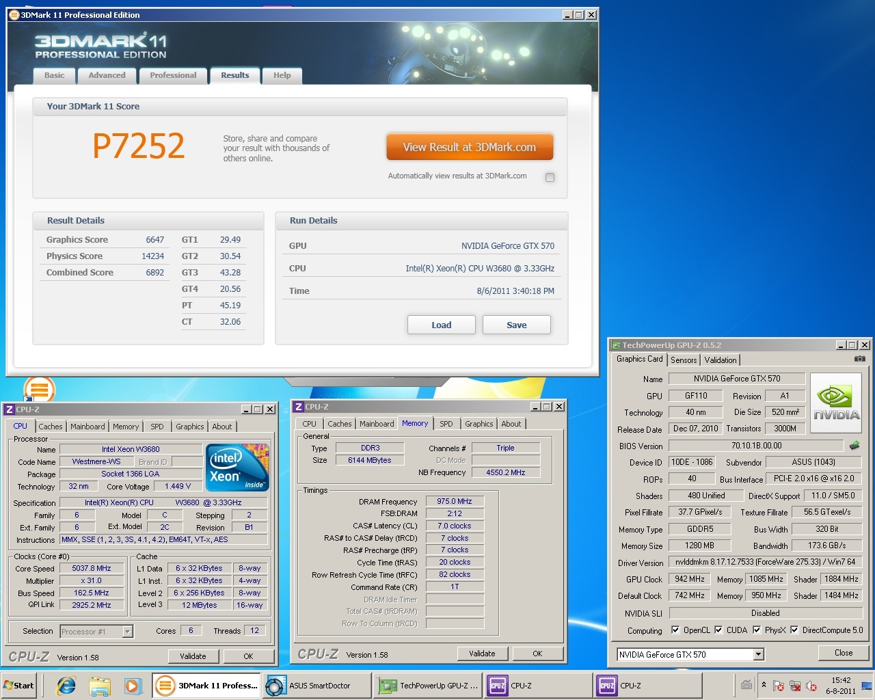Screen dimensions: 875x700
Task: Click Validate in CPU-Z Memory window
Action: tap(482, 654)
